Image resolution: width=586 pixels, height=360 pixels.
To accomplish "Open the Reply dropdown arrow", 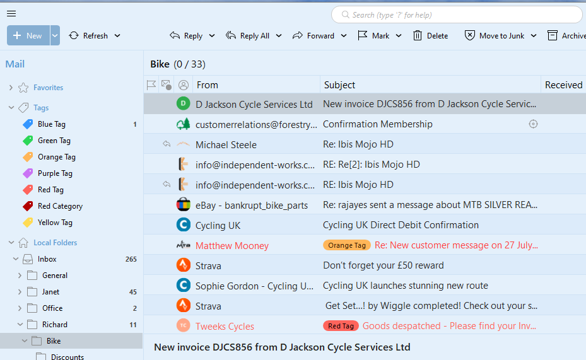I will (x=212, y=35).
